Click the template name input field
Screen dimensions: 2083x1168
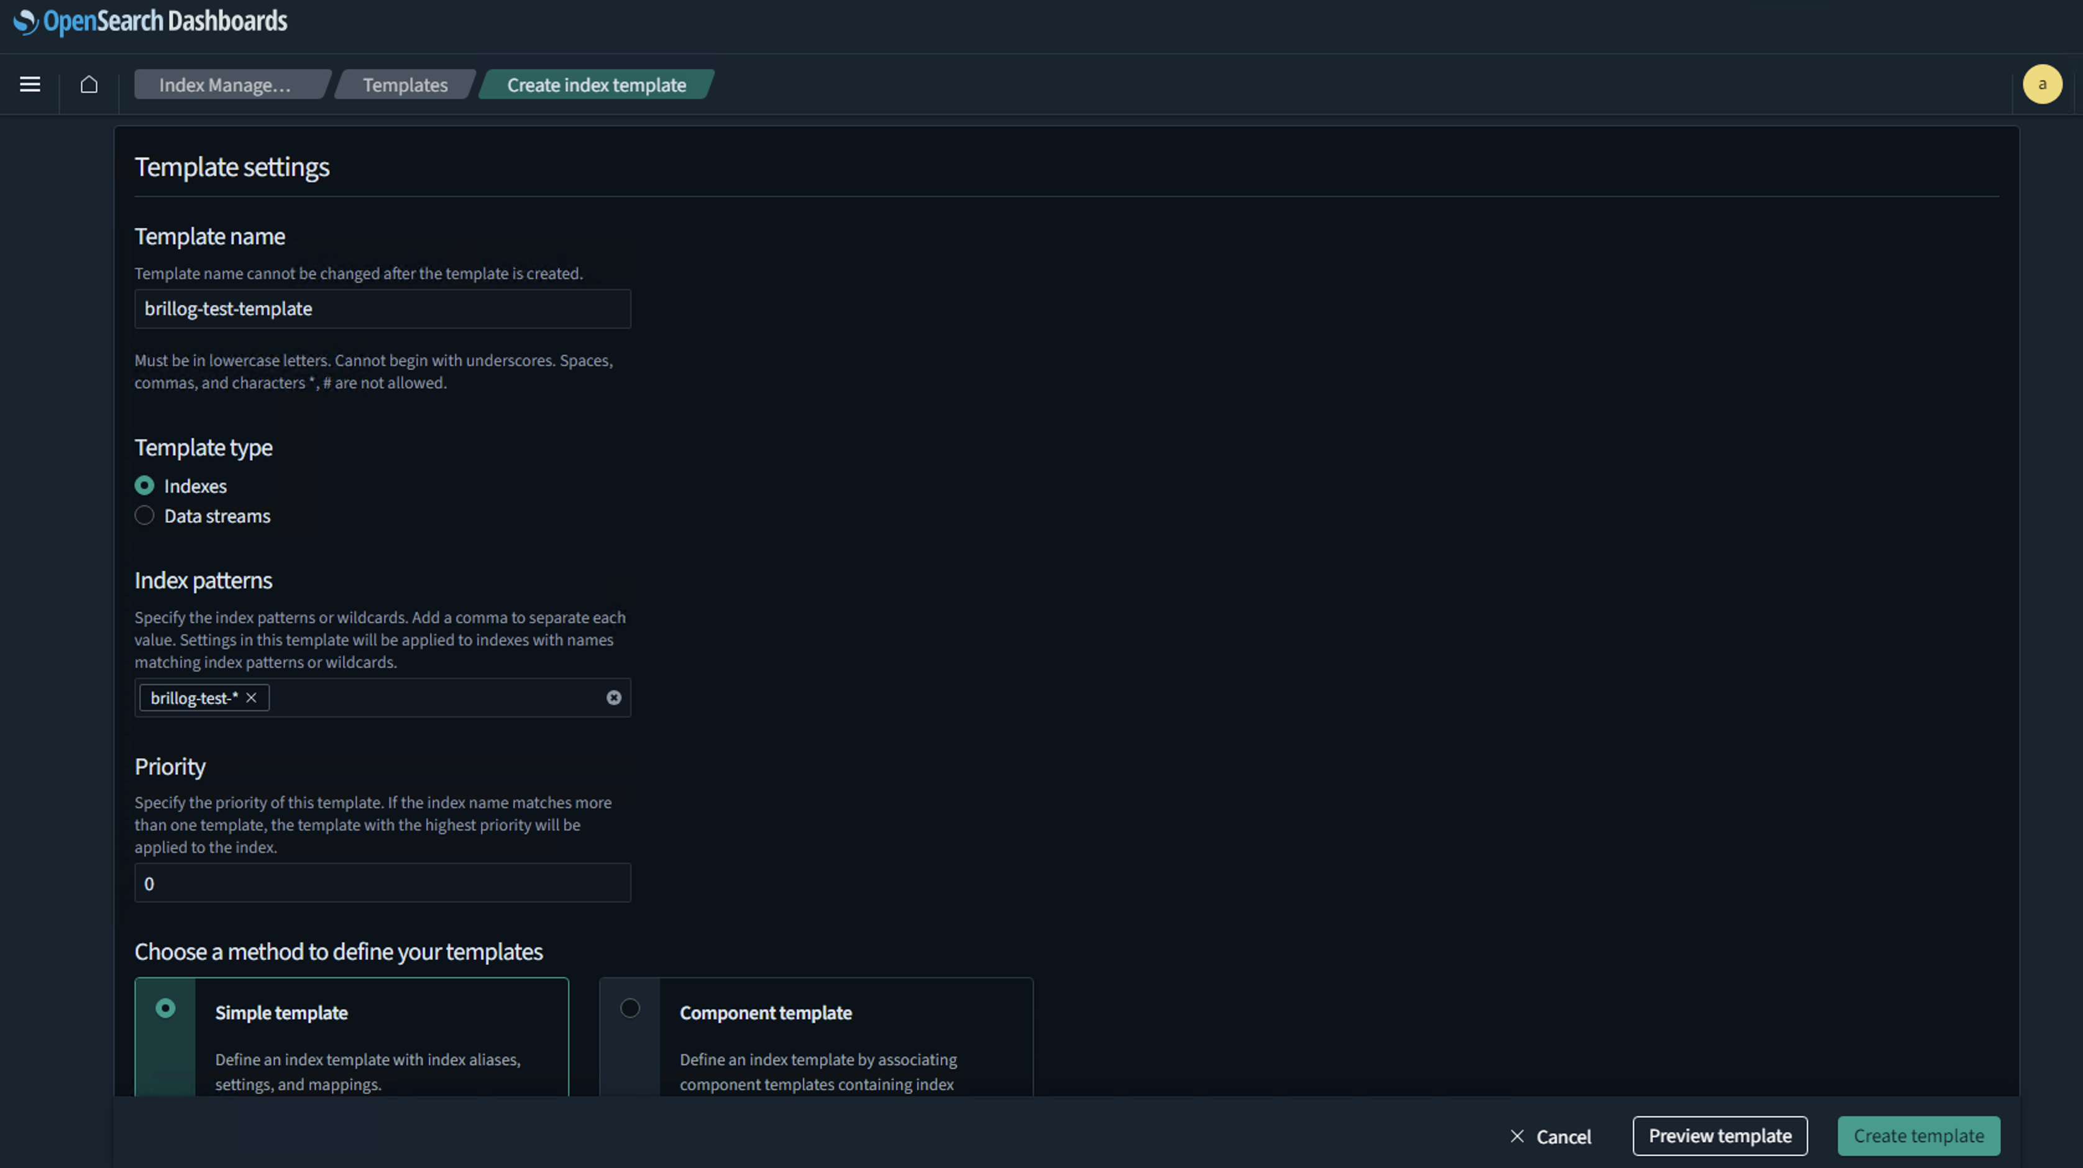[x=382, y=309]
